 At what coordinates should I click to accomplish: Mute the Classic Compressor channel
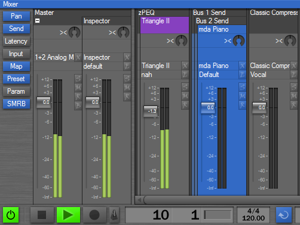293,96
